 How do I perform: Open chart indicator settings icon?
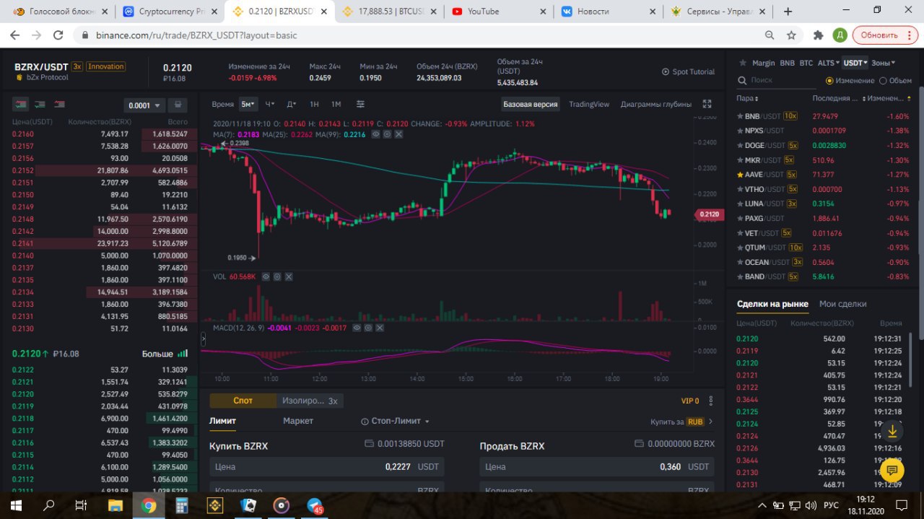pos(360,104)
